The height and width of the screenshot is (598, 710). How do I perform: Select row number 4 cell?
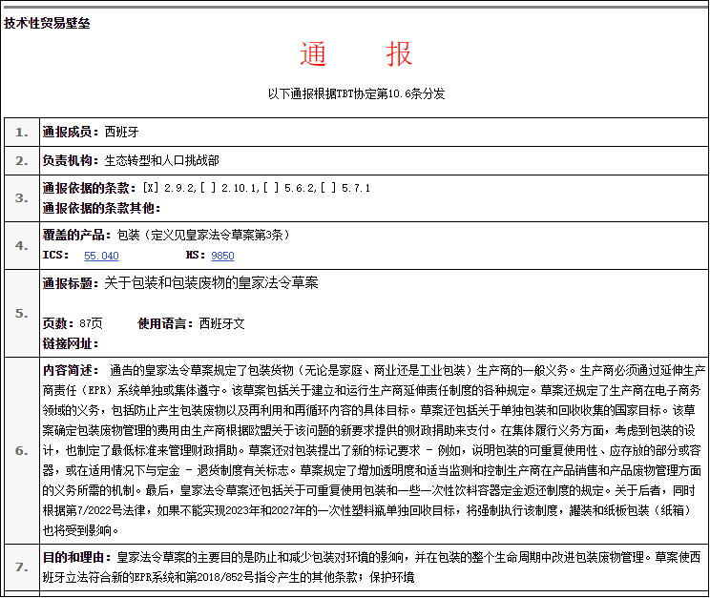point(21,245)
